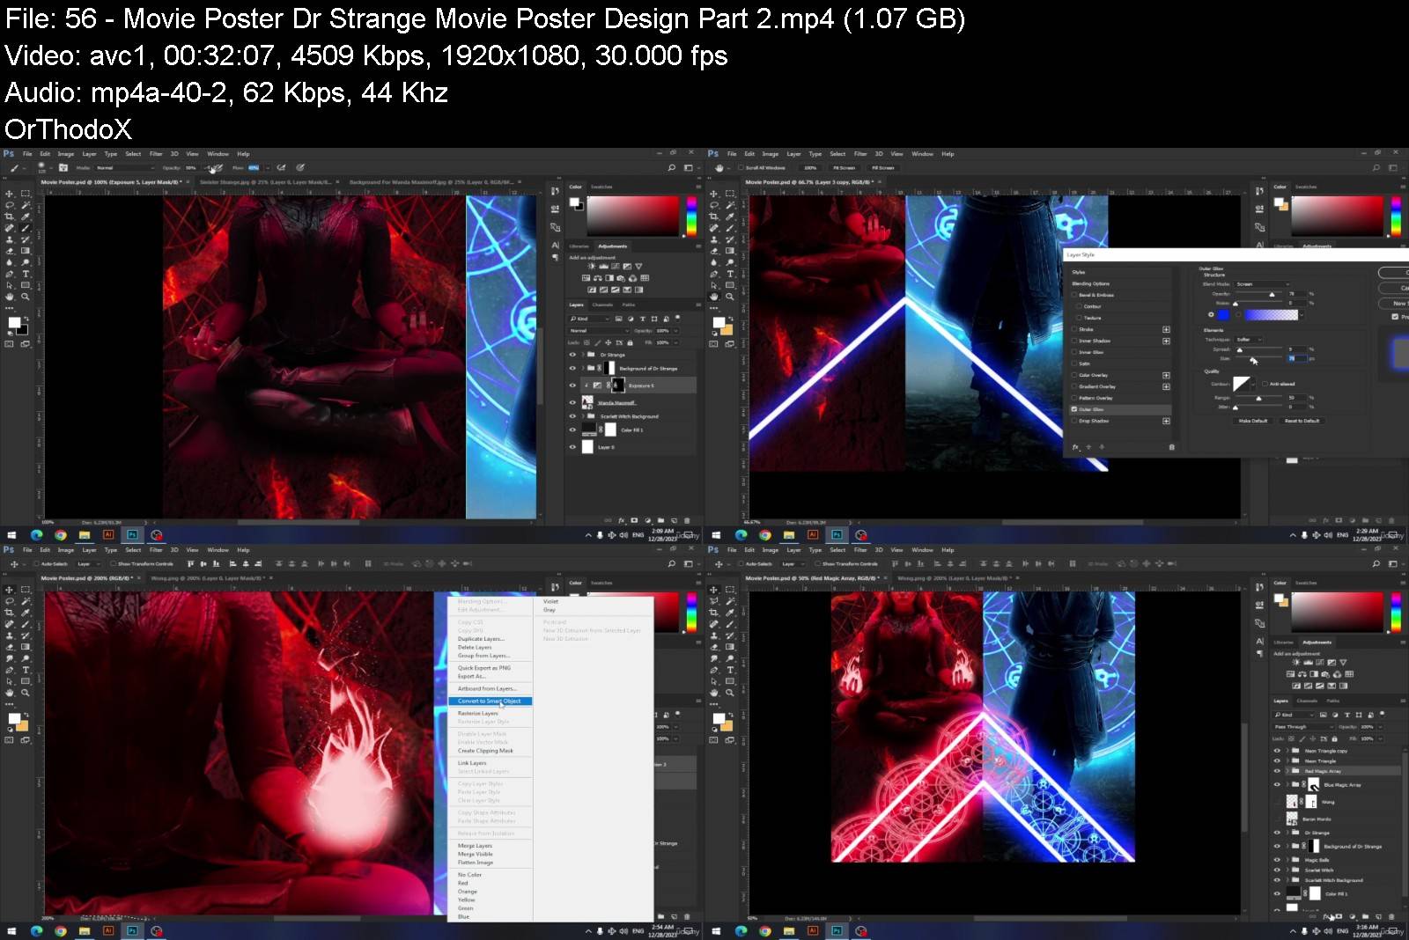Open Illustrator taskbar icon in 2:09 AM frame
This screenshot has height=940, width=1409.
(108, 535)
